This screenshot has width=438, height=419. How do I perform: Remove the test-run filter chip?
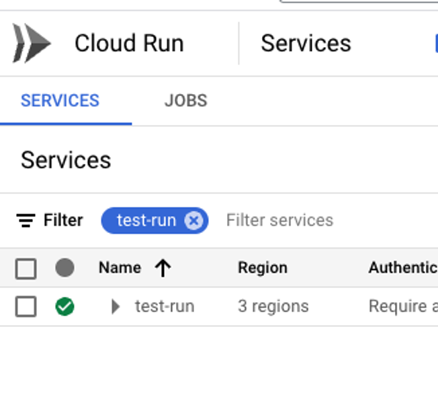[x=194, y=220]
